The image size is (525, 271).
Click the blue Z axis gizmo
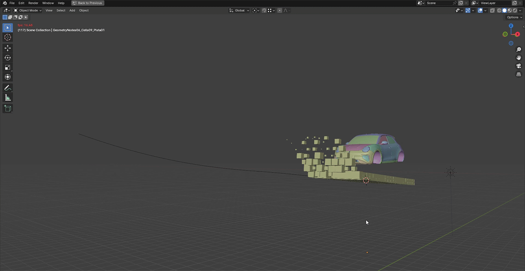coord(511,26)
